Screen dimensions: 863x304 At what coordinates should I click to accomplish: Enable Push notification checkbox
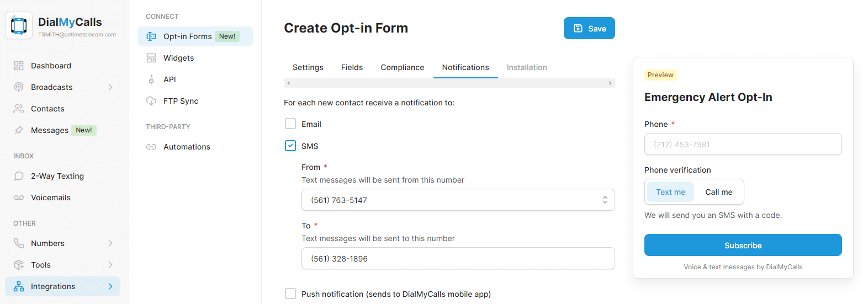(290, 294)
